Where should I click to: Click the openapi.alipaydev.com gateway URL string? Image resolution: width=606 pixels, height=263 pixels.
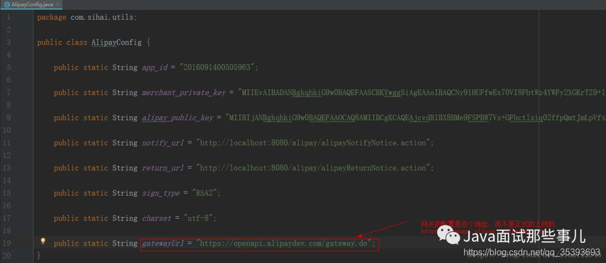(x=284, y=244)
